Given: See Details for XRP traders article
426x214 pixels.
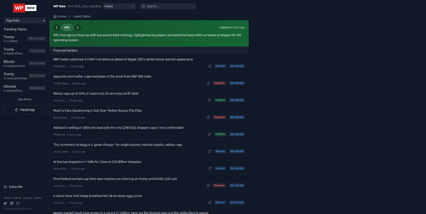Looking at the screenshot, I should (x=237, y=66).
